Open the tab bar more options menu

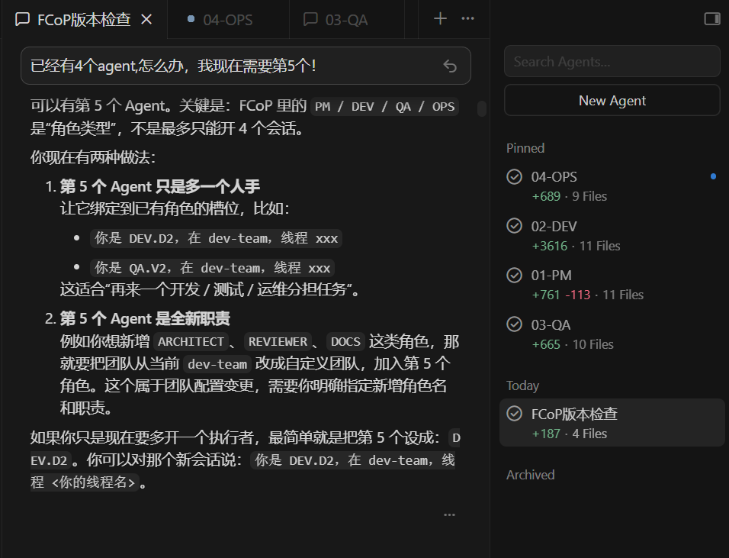coord(467,18)
